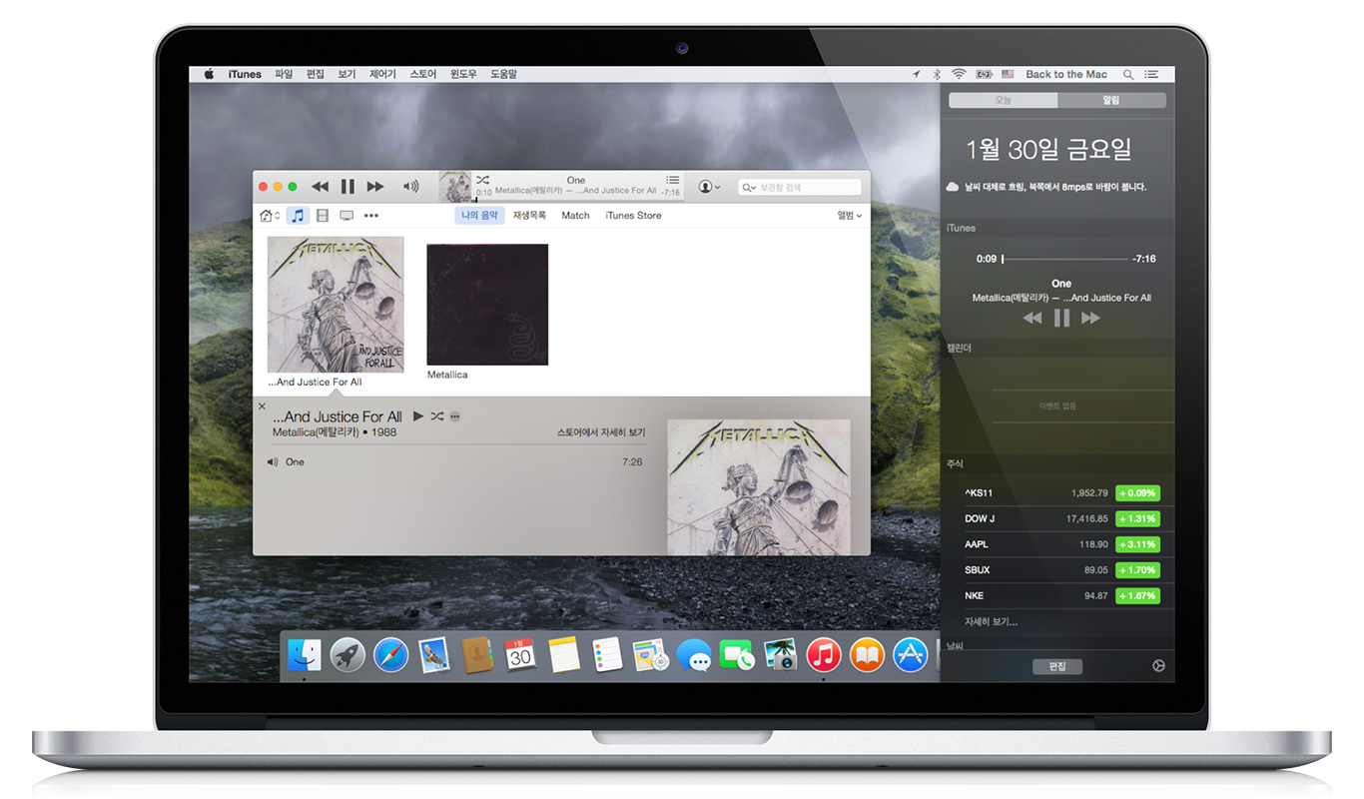Skip forward using the Notification Center widget
The height and width of the screenshot is (799, 1364).
(x=1090, y=318)
